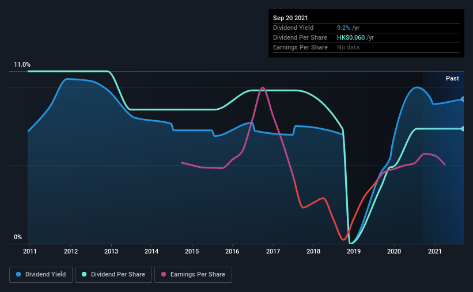Click the 9.2% dividend yield value
The width and height of the screenshot is (473, 292).
coord(343,28)
